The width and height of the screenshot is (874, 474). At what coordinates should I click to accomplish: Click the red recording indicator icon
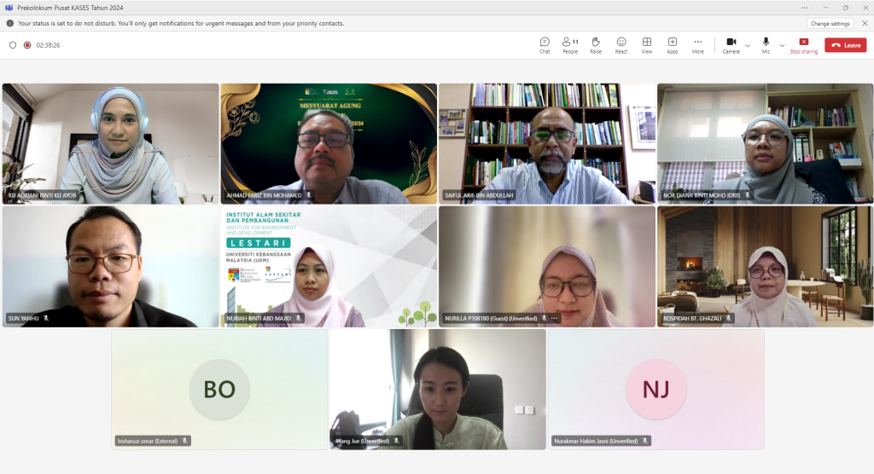point(27,45)
